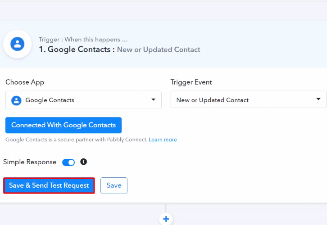
Task: Toggle the Simple Response switch off
Action: (x=68, y=162)
